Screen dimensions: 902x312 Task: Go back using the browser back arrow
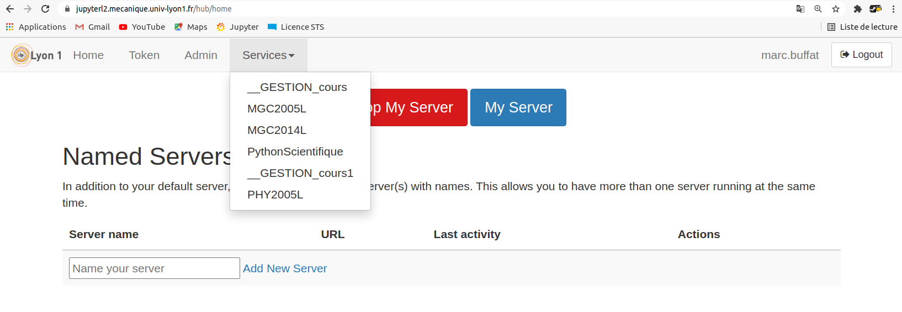pos(10,9)
